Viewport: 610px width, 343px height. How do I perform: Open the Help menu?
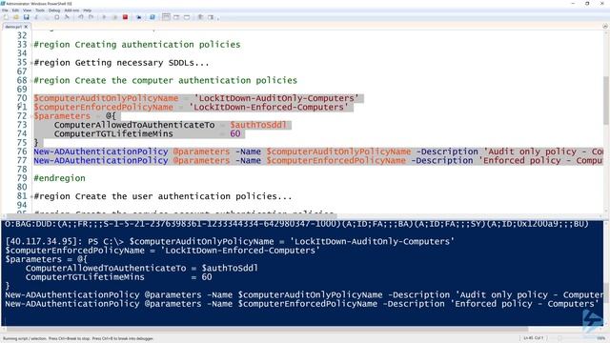click(x=88, y=10)
